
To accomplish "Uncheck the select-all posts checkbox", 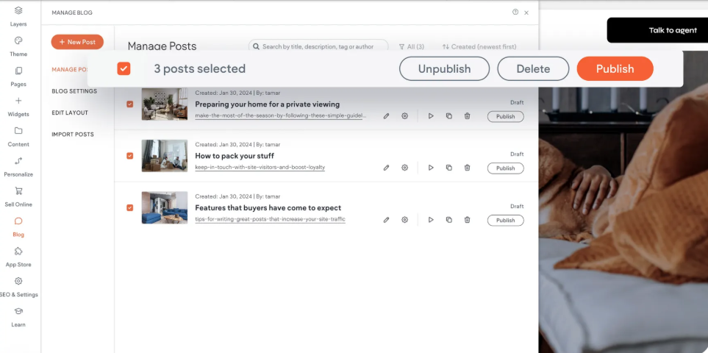I will click(x=124, y=68).
